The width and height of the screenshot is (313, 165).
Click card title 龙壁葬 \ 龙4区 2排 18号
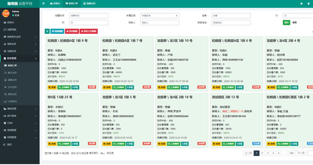pyautogui.click(x=175, y=97)
